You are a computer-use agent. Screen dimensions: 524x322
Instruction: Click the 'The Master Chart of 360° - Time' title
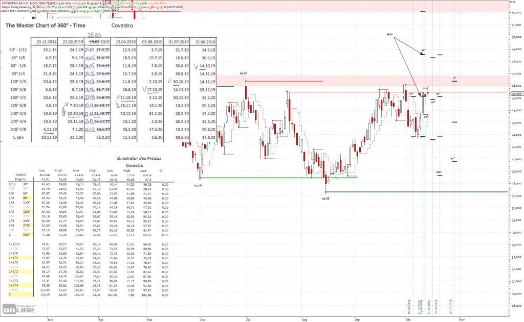coord(46,26)
